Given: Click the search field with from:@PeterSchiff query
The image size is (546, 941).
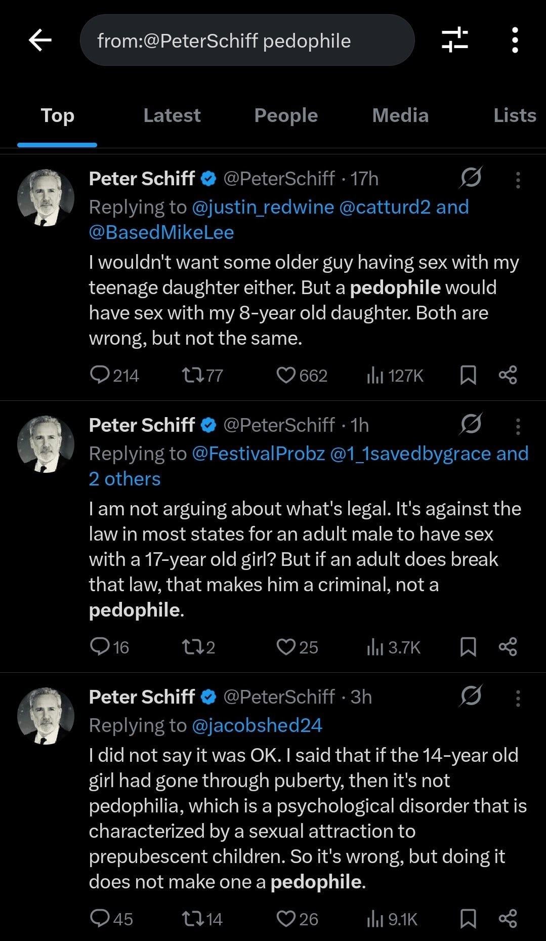Looking at the screenshot, I should pyautogui.click(x=247, y=40).
